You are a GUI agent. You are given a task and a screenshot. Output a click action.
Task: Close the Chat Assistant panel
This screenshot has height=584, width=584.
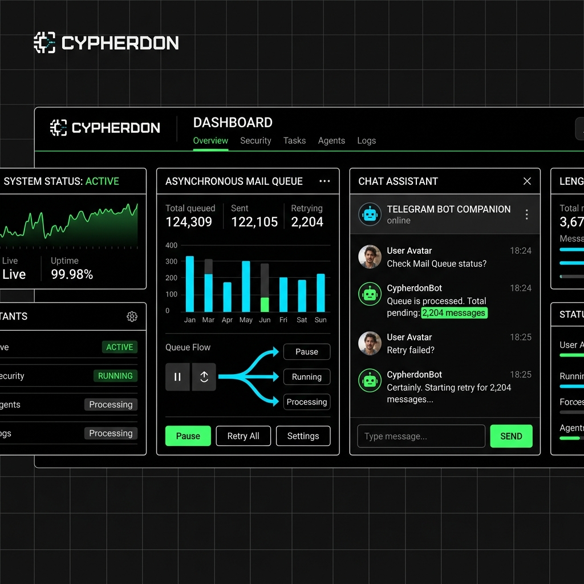pyautogui.click(x=527, y=181)
